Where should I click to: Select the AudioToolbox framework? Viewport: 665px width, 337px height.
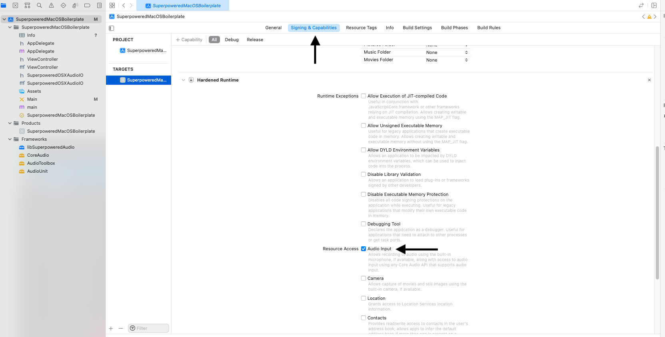tap(41, 163)
